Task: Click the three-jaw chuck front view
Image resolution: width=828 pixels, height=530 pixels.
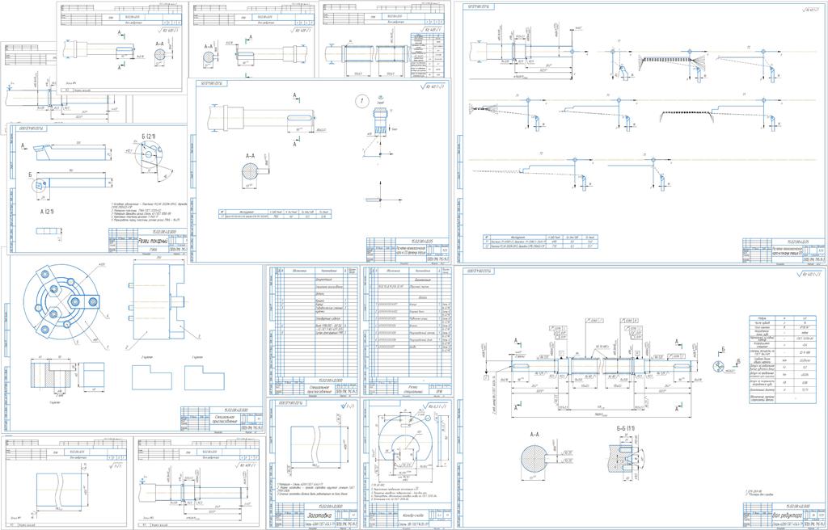Action: coord(61,302)
